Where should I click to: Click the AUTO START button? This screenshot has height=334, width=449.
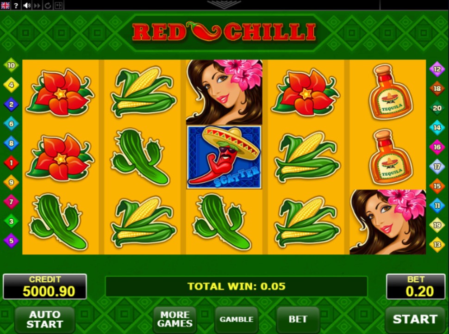pos(45,319)
